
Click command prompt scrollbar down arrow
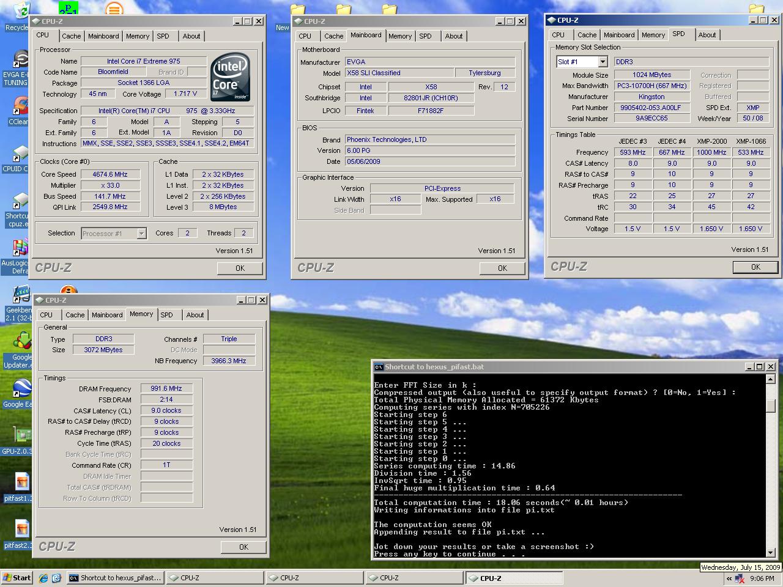click(771, 552)
